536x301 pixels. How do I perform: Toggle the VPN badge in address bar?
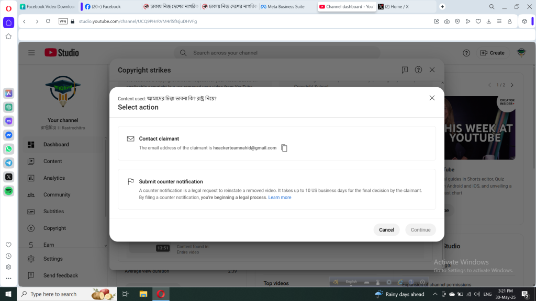point(63,21)
